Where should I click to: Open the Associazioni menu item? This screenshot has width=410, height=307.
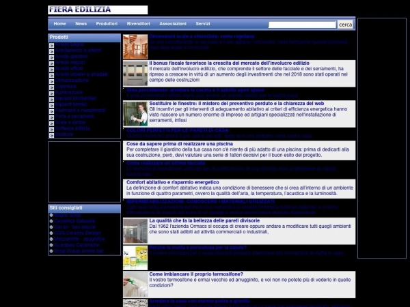[x=173, y=24]
